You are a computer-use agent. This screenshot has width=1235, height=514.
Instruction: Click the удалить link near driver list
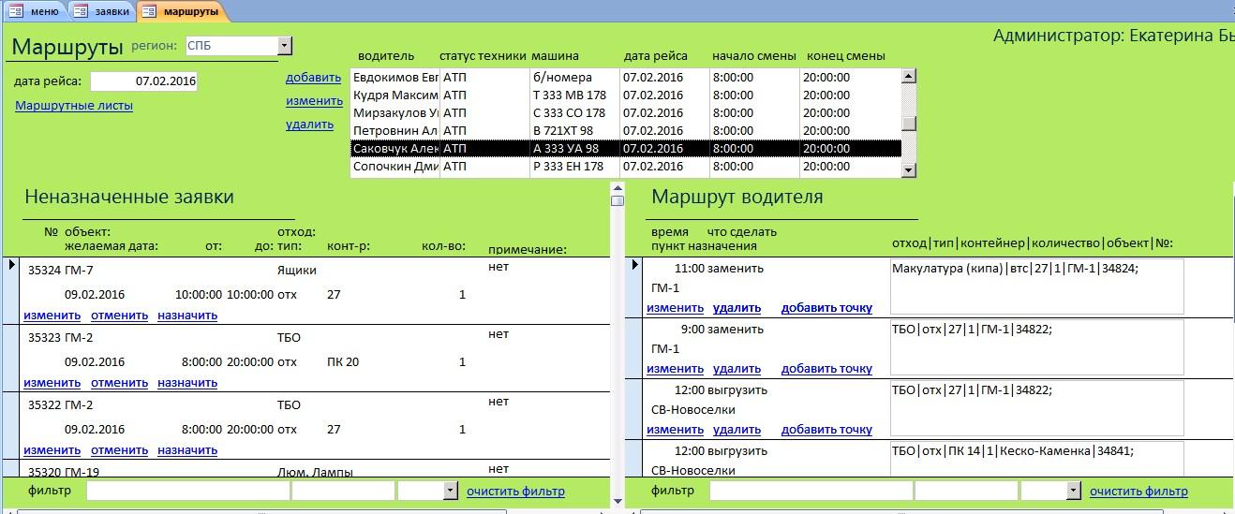click(x=309, y=125)
